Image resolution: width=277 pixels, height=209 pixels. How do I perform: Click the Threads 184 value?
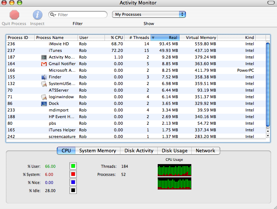[x=124, y=166]
